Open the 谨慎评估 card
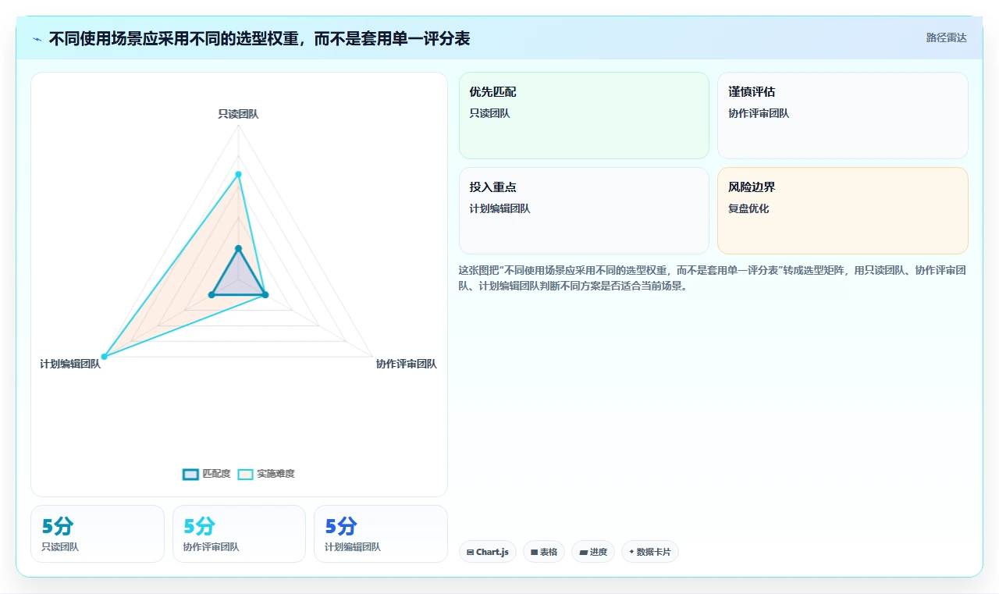The height and width of the screenshot is (594, 999). click(x=843, y=116)
